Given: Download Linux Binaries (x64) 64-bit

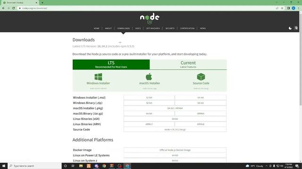Looking at the screenshot, I should tap(175, 119).
